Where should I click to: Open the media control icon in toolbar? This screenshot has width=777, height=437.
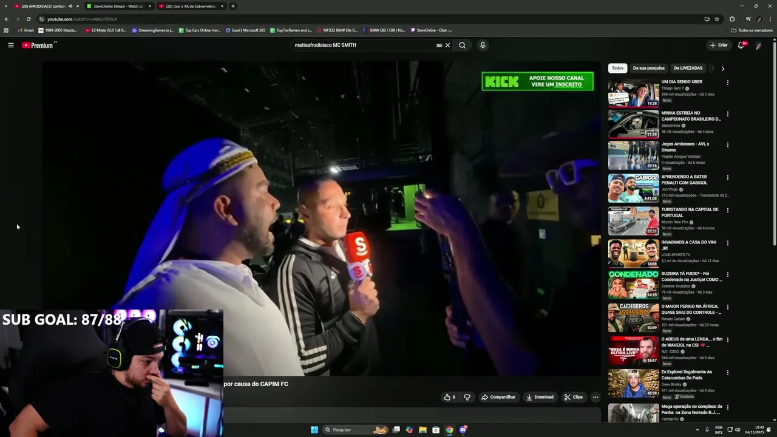click(748, 19)
